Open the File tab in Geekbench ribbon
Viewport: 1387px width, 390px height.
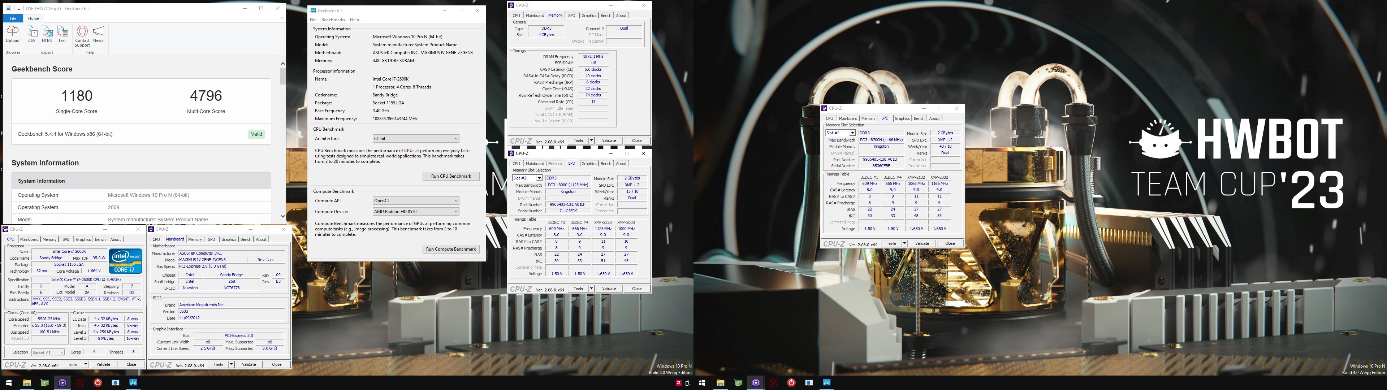click(12, 18)
